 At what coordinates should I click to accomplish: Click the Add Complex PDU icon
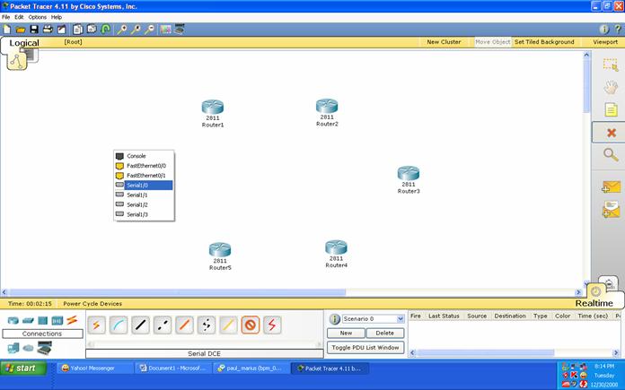[x=611, y=210]
